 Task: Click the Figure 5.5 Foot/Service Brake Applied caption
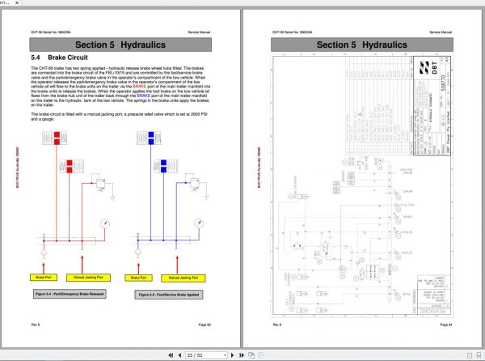click(169, 295)
